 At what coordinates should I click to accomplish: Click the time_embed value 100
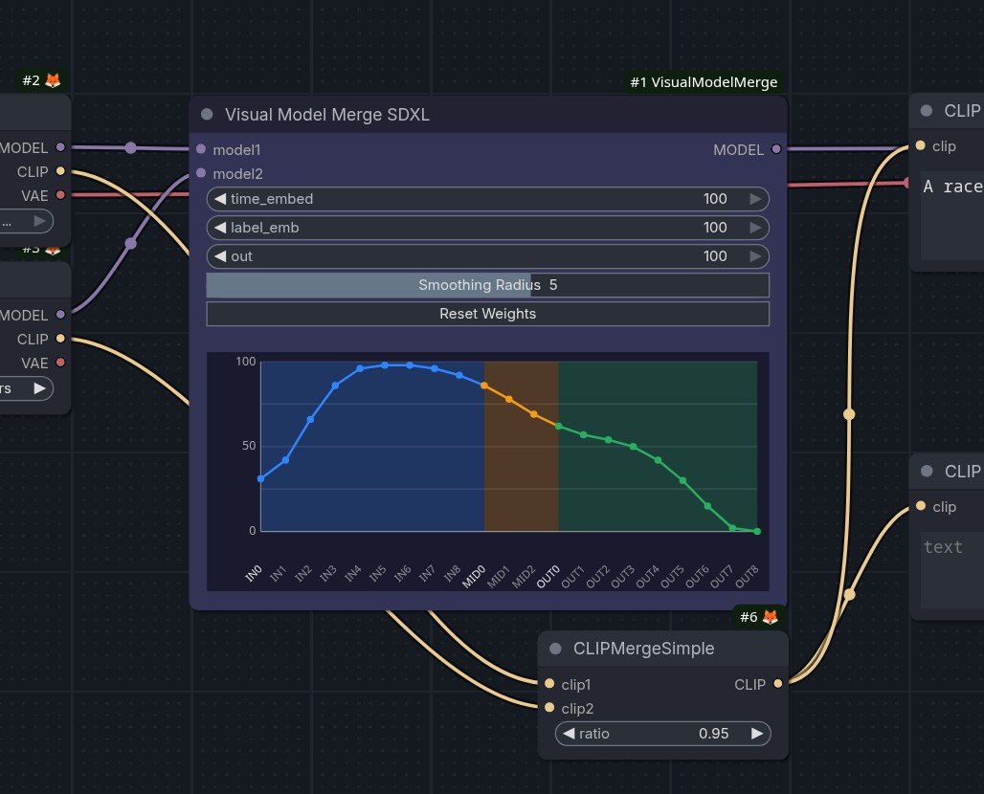[715, 199]
